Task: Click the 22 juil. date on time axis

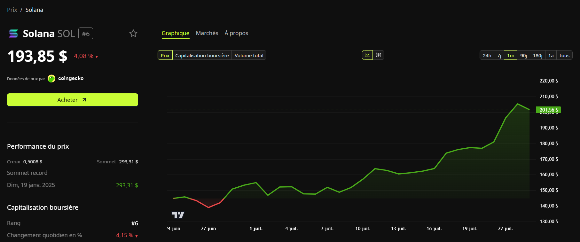Action: [506, 229]
